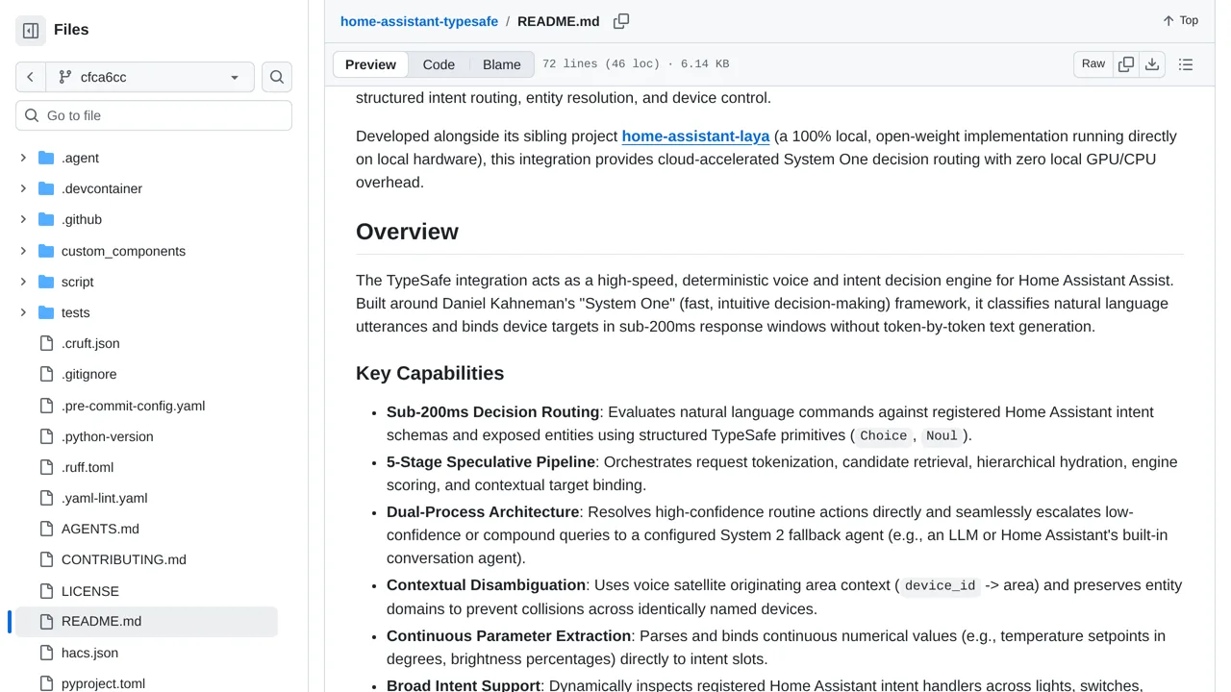Focus the Go to file input
Image resolution: width=1231 pixels, height=692 pixels.
point(154,115)
